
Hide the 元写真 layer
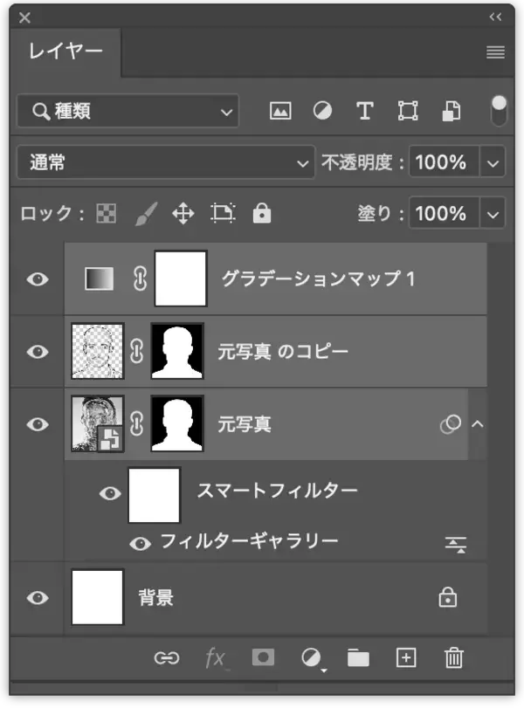(38, 424)
